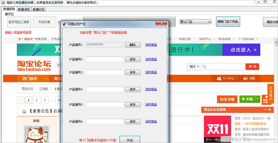Click the 点击进入 > banner button
The height and width of the screenshot is (143, 278).
tap(241, 50)
